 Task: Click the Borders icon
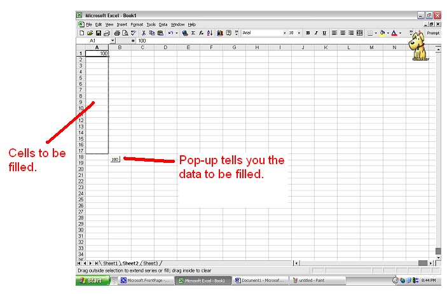(370, 33)
